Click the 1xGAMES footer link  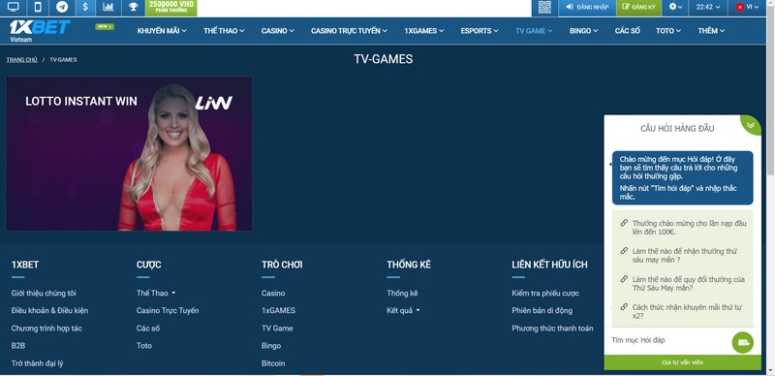pos(278,311)
